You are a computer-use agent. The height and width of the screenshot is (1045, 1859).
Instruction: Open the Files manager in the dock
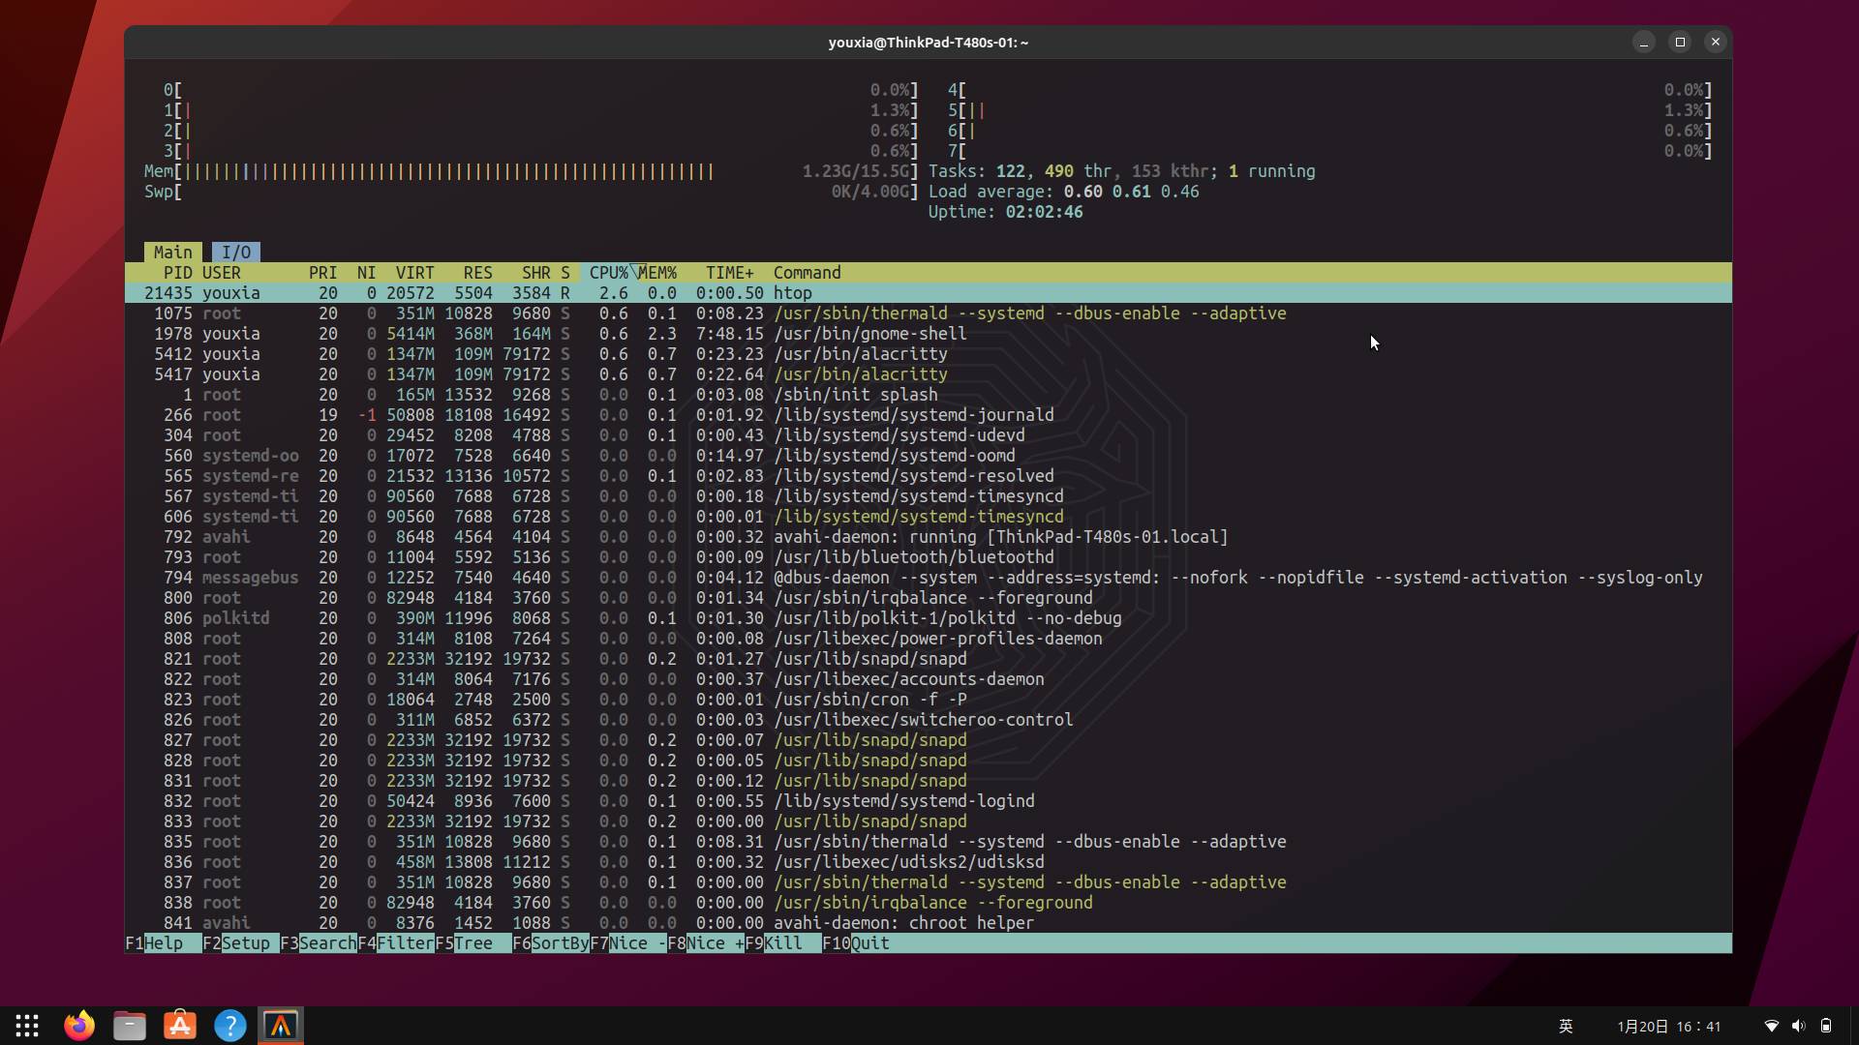coord(130,1026)
